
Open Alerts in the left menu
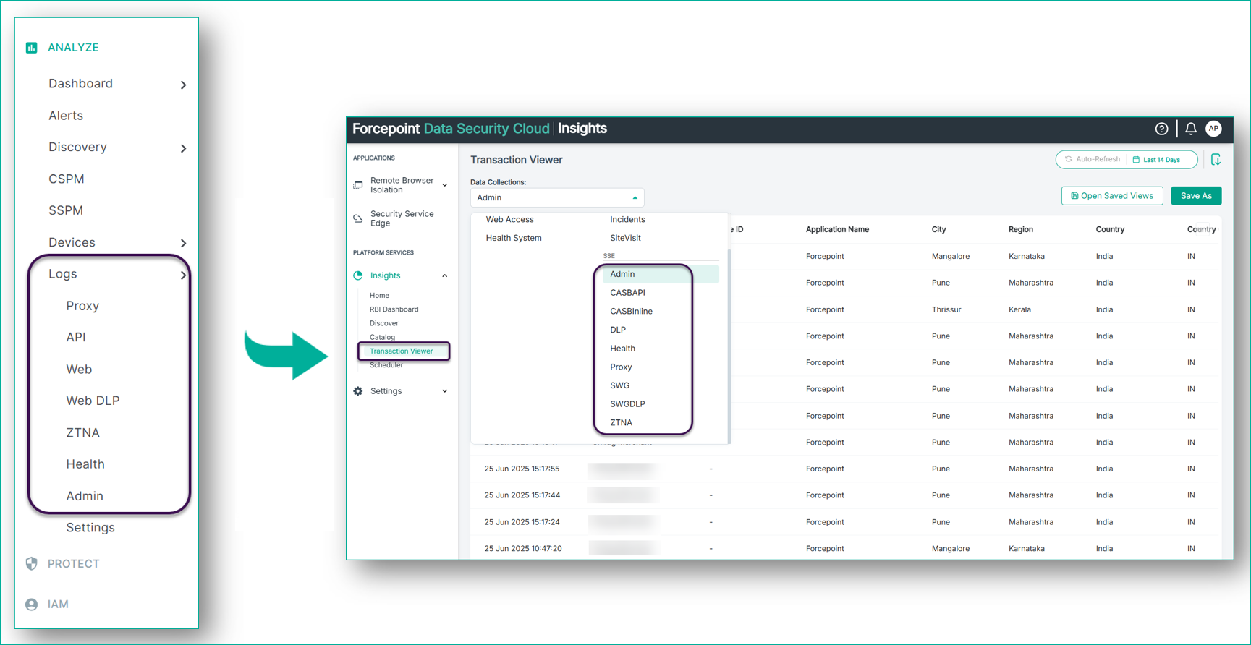[66, 116]
